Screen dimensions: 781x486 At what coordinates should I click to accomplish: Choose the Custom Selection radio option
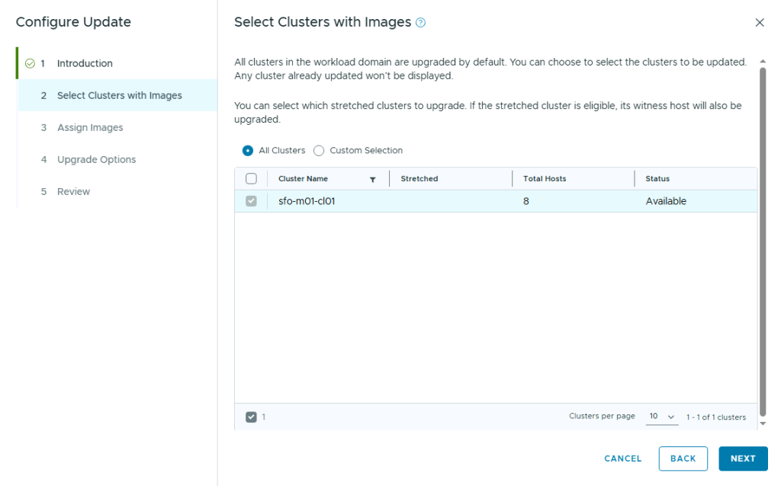point(319,151)
